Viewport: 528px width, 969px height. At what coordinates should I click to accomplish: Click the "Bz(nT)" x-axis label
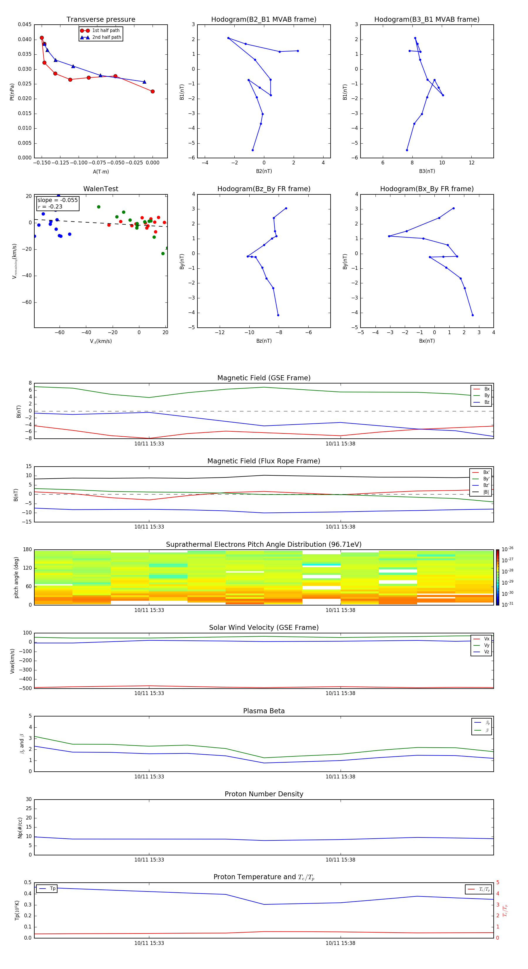point(264,341)
